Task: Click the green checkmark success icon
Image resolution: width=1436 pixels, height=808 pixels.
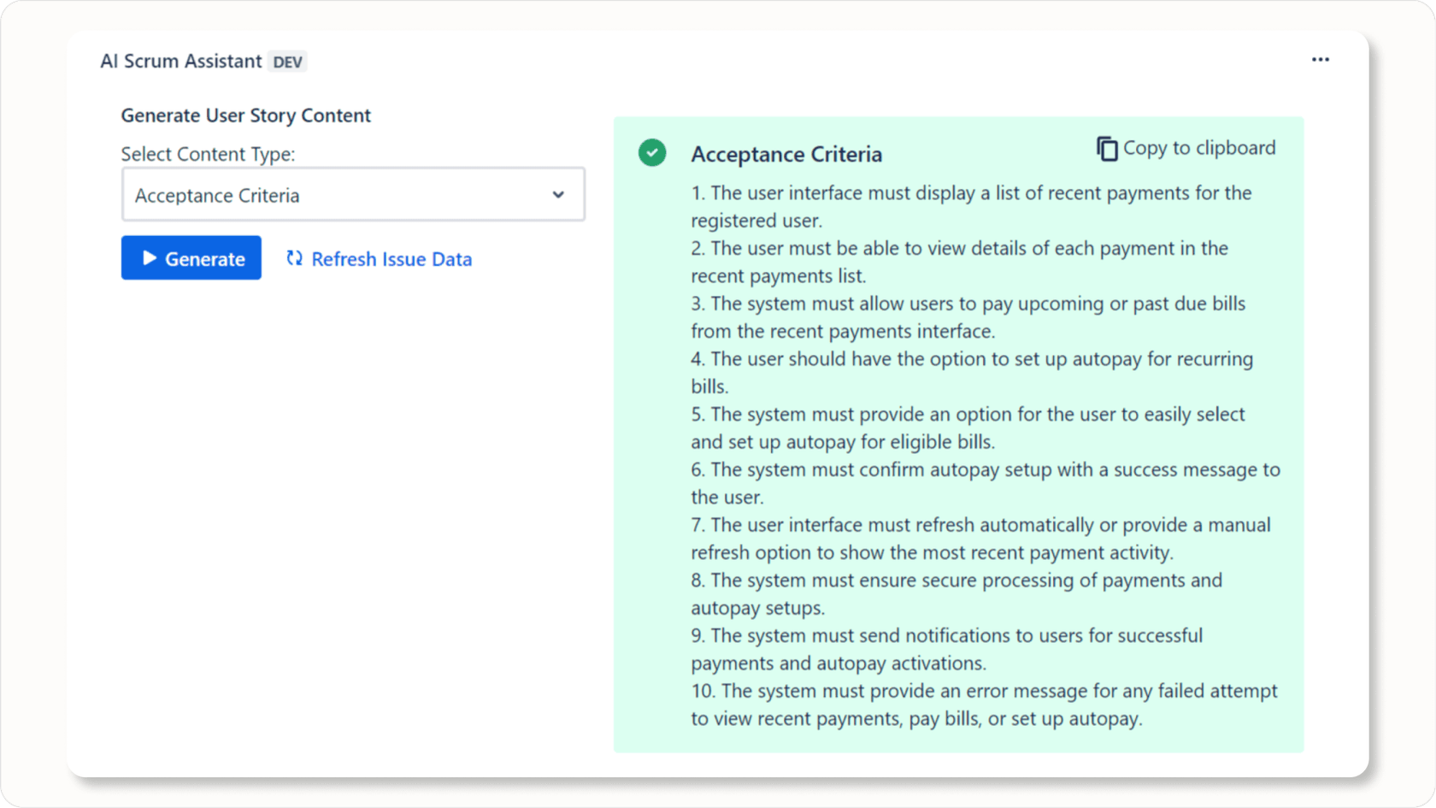Action: 652,152
